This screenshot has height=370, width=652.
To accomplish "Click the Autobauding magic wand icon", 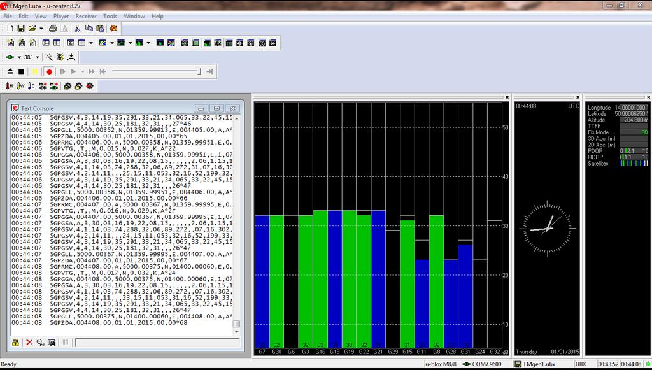I will pyautogui.click(x=49, y=57).
